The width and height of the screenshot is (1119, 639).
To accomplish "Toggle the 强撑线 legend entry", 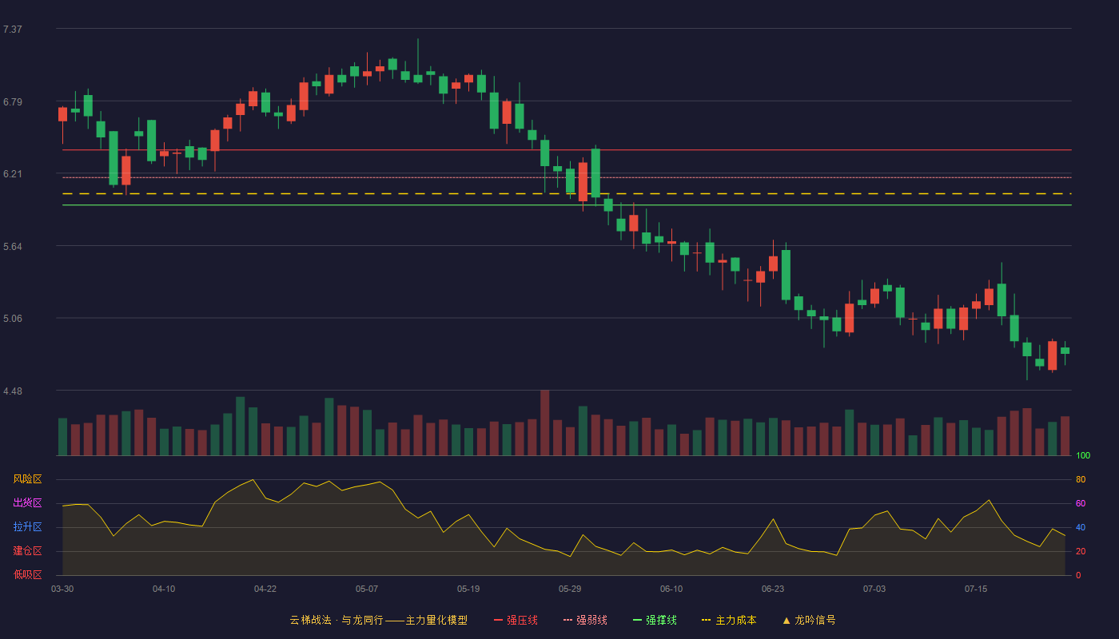I will click(x=655, y=620).
